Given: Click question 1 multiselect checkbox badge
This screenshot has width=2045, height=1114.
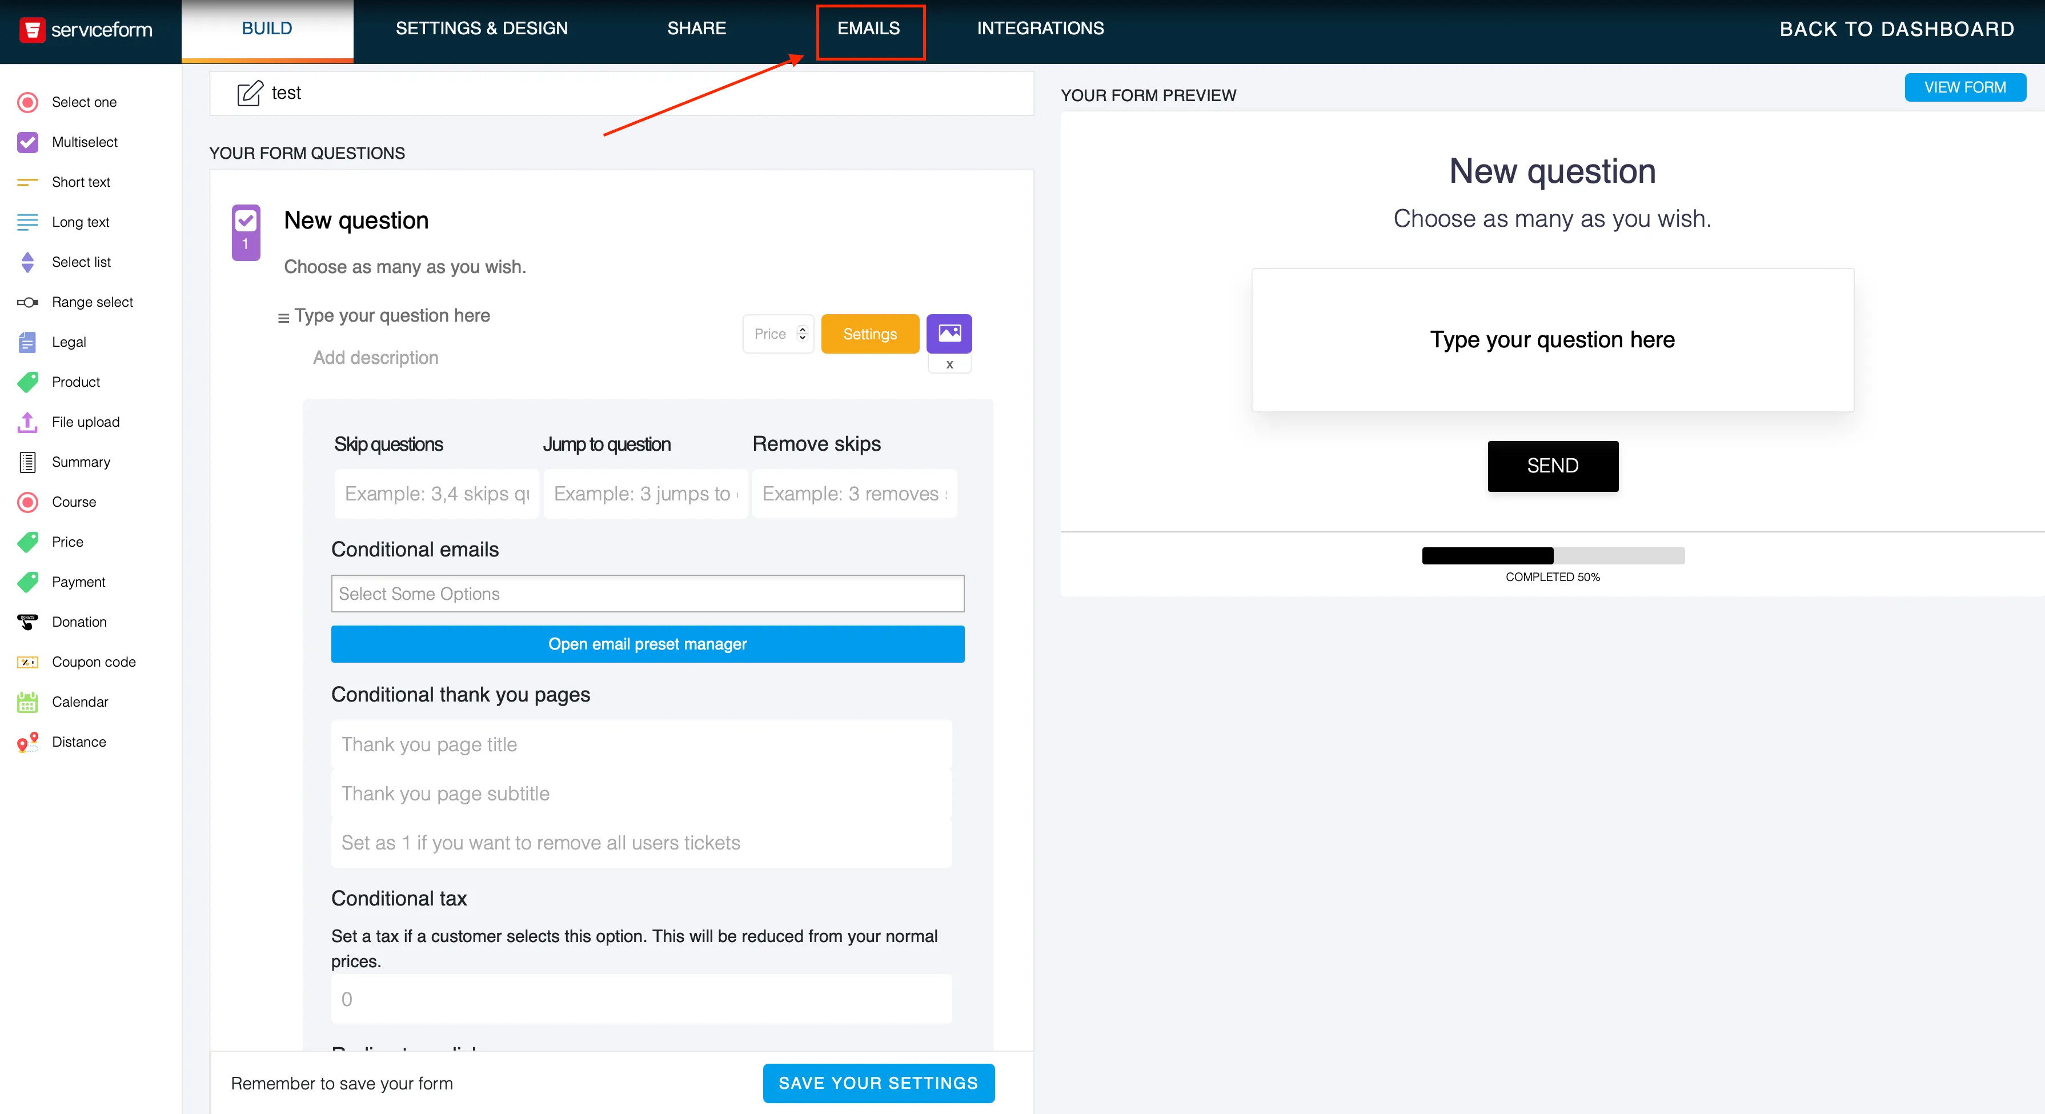Looking at the screenshot, I should pos(246,232).
